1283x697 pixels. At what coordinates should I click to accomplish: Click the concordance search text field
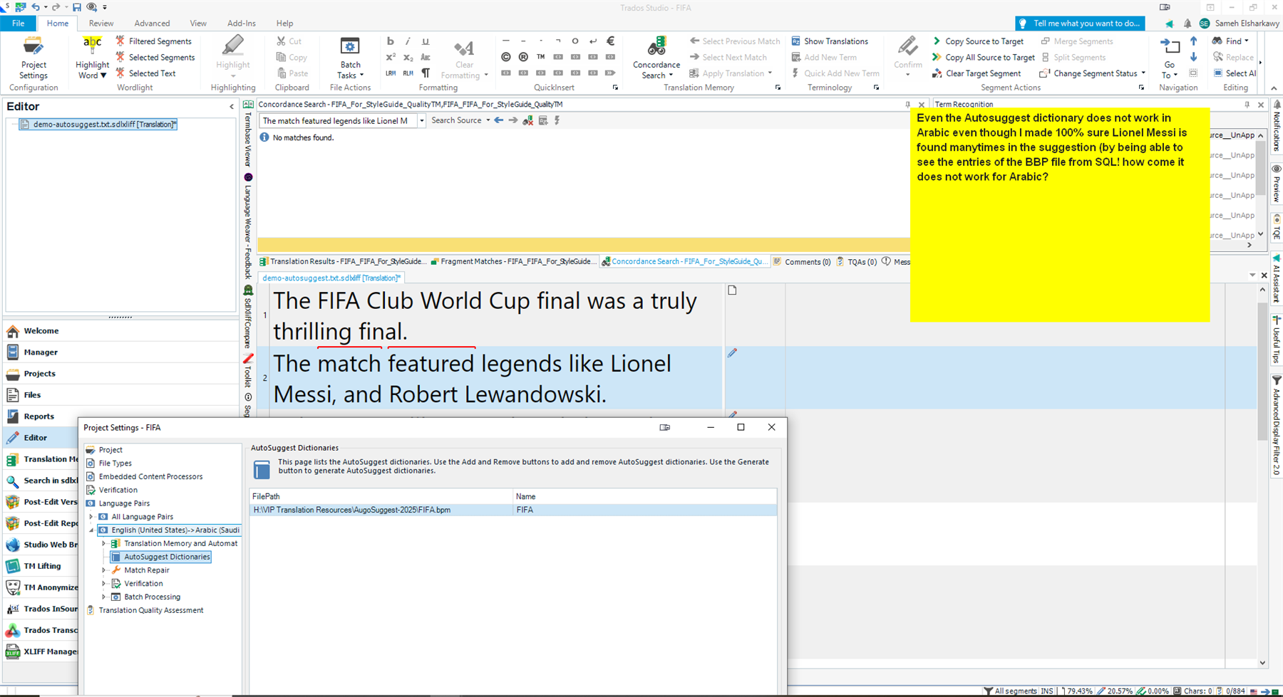point(336,121)
